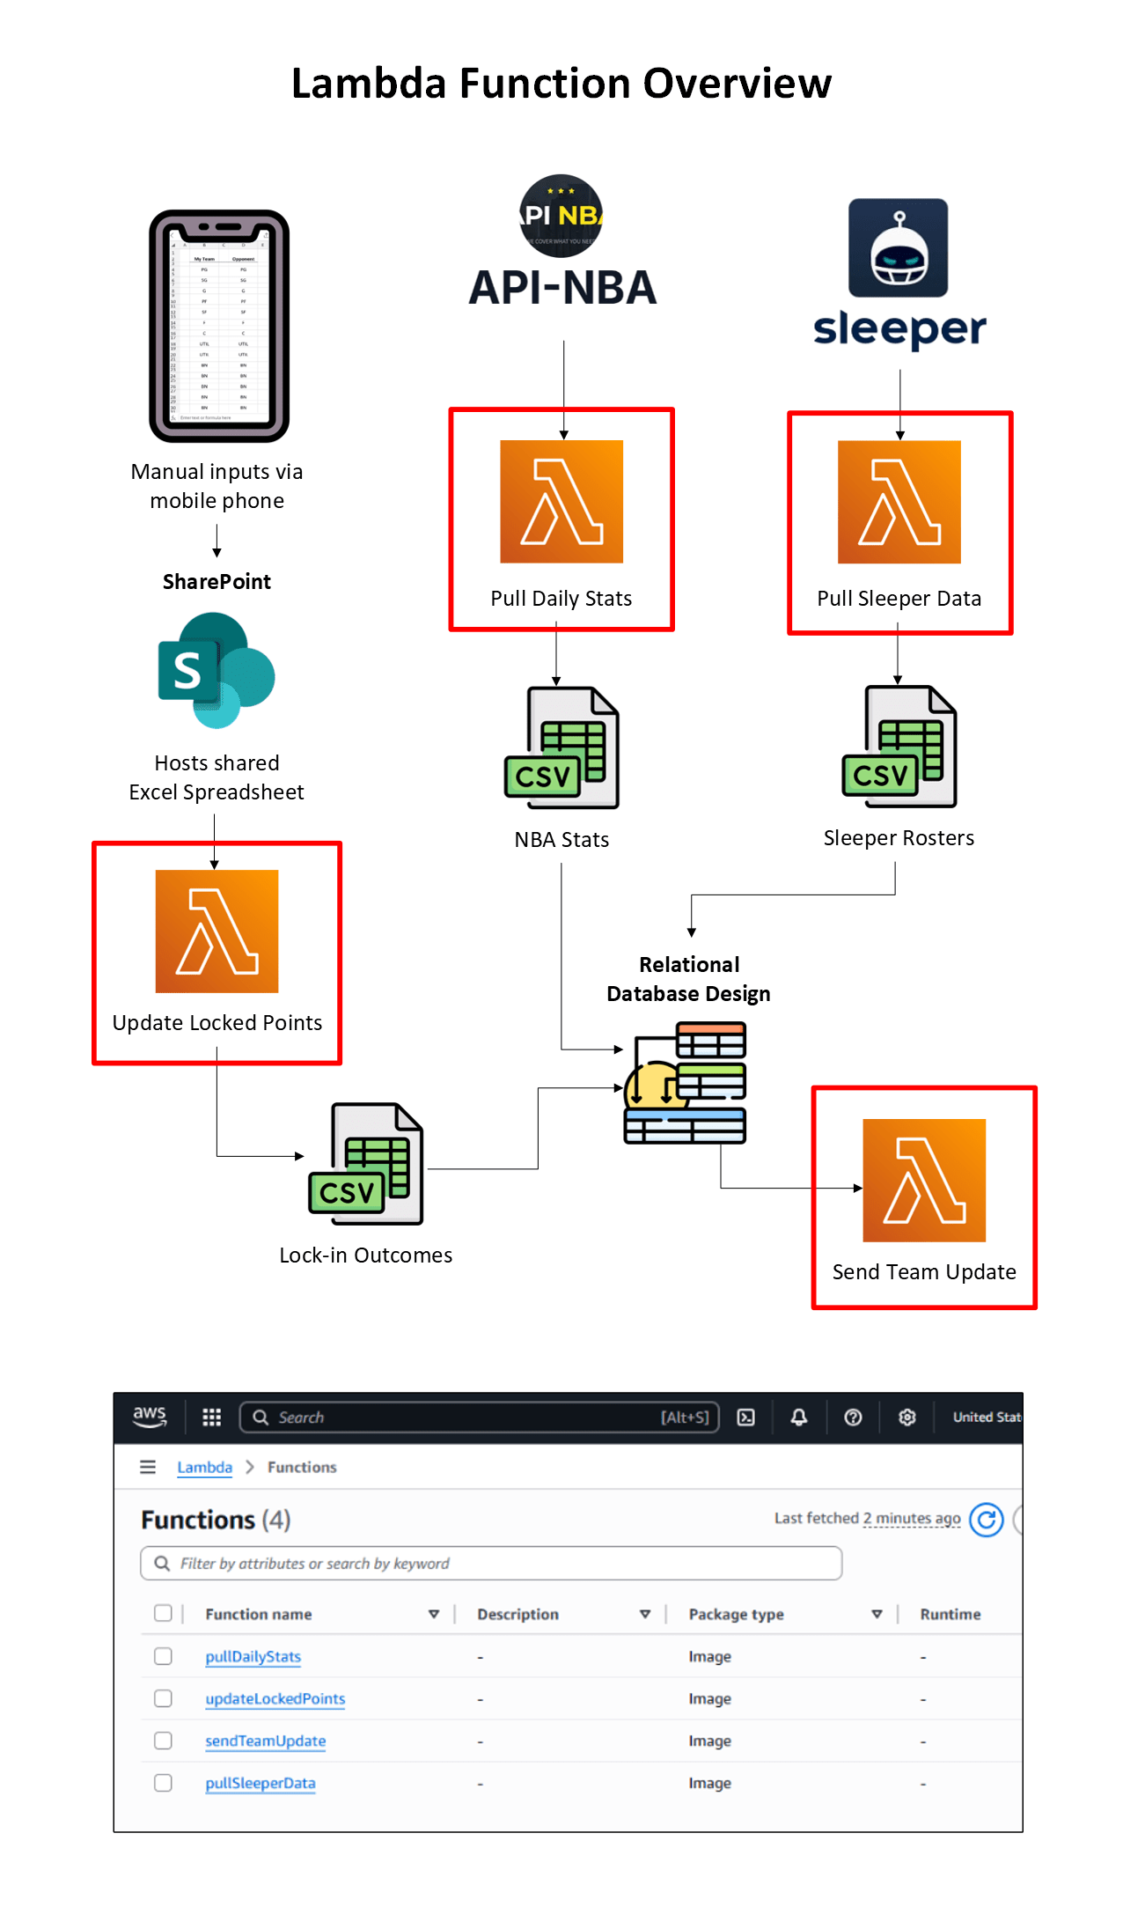
Task: Focus the filter by attributes search box
Action: tap(491, 1563)
